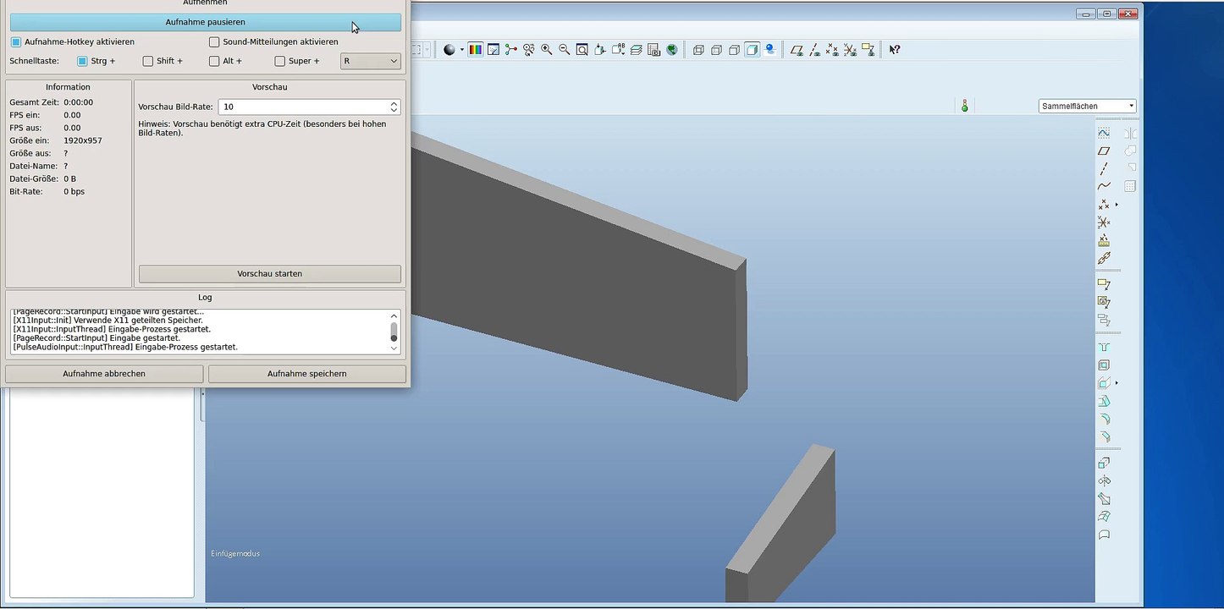Click the Vorschau starten button

pyautogui.click(x=269, y=274)
